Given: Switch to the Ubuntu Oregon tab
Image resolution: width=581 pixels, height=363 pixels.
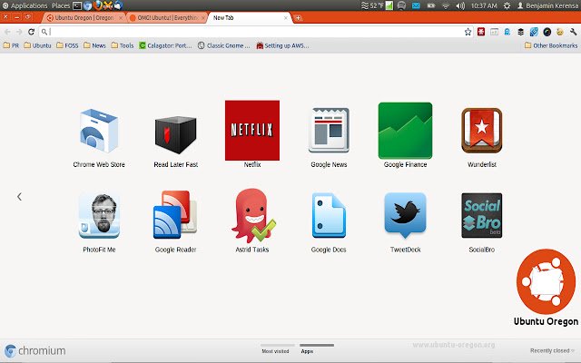Looking at the screenshot, I should click(84, 18).
